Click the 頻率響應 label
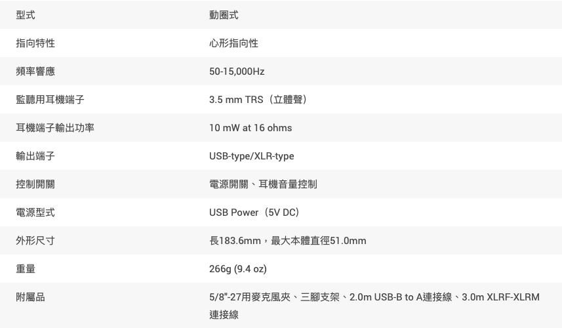 (35, 72)
